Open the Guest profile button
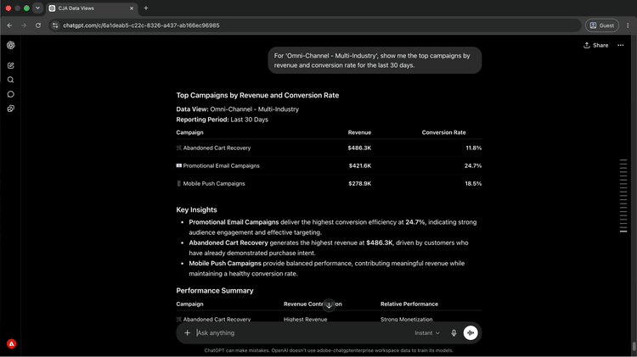The height and width of the screenshot is (357, 637). (x=601, y=25)
